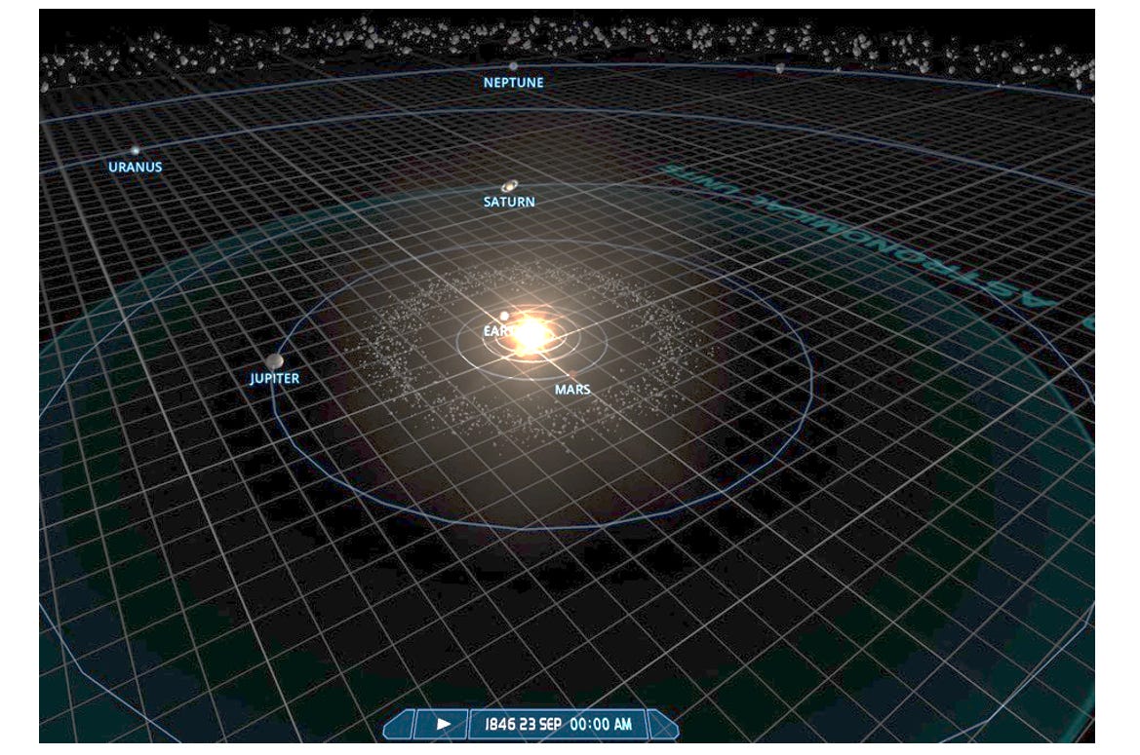Image resolution: width=1140 pixels, height=755 pixels.
Task: Select the Neptune planet marker
Action: [513, 66]
